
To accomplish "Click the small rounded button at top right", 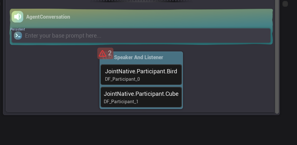I will (x=285, y=4).
